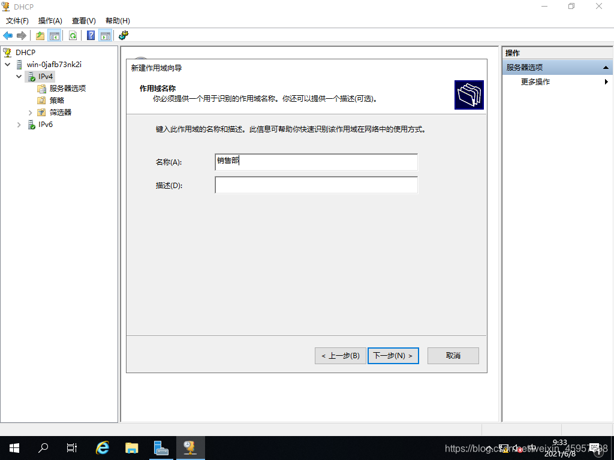Click the muted volume icon in system tray
This screenshot has width=614, height=460.
(517, 448)
